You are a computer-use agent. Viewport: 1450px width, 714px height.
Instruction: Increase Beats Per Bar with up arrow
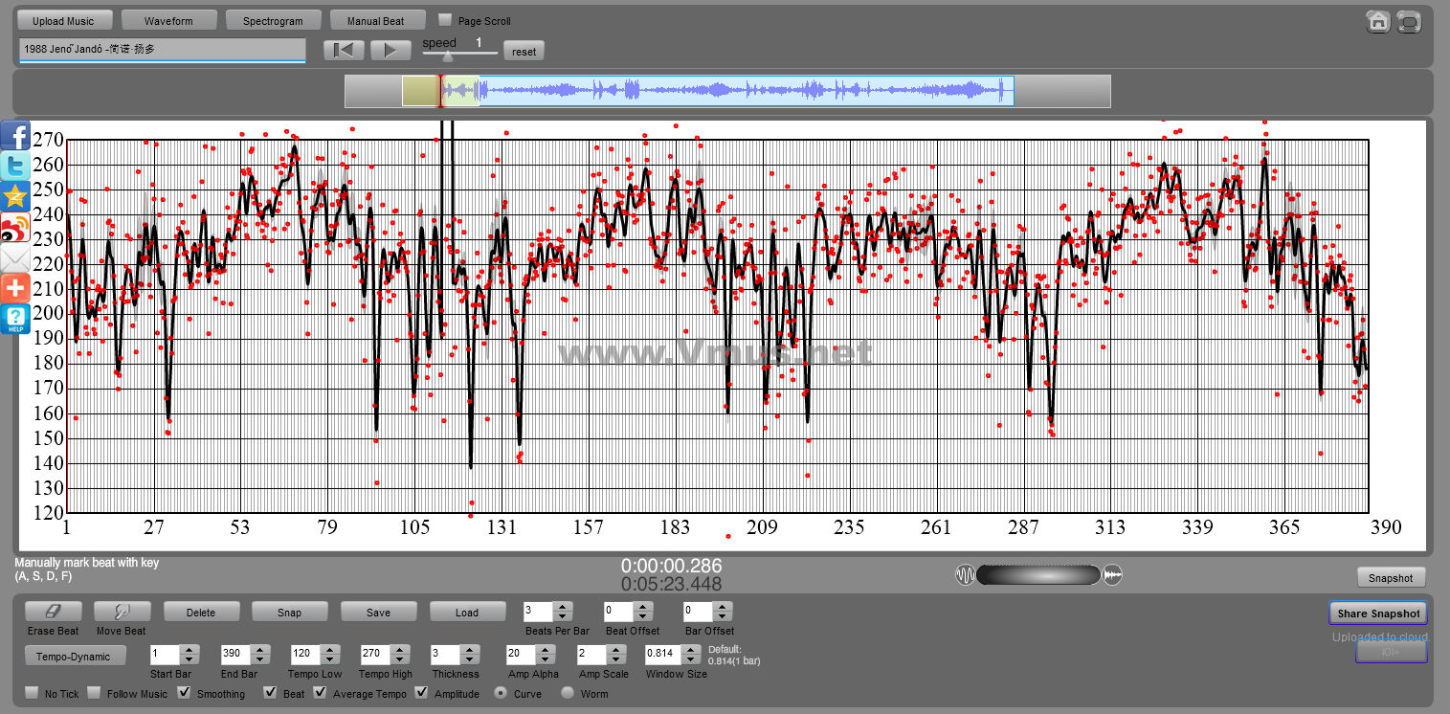[563, 606]
